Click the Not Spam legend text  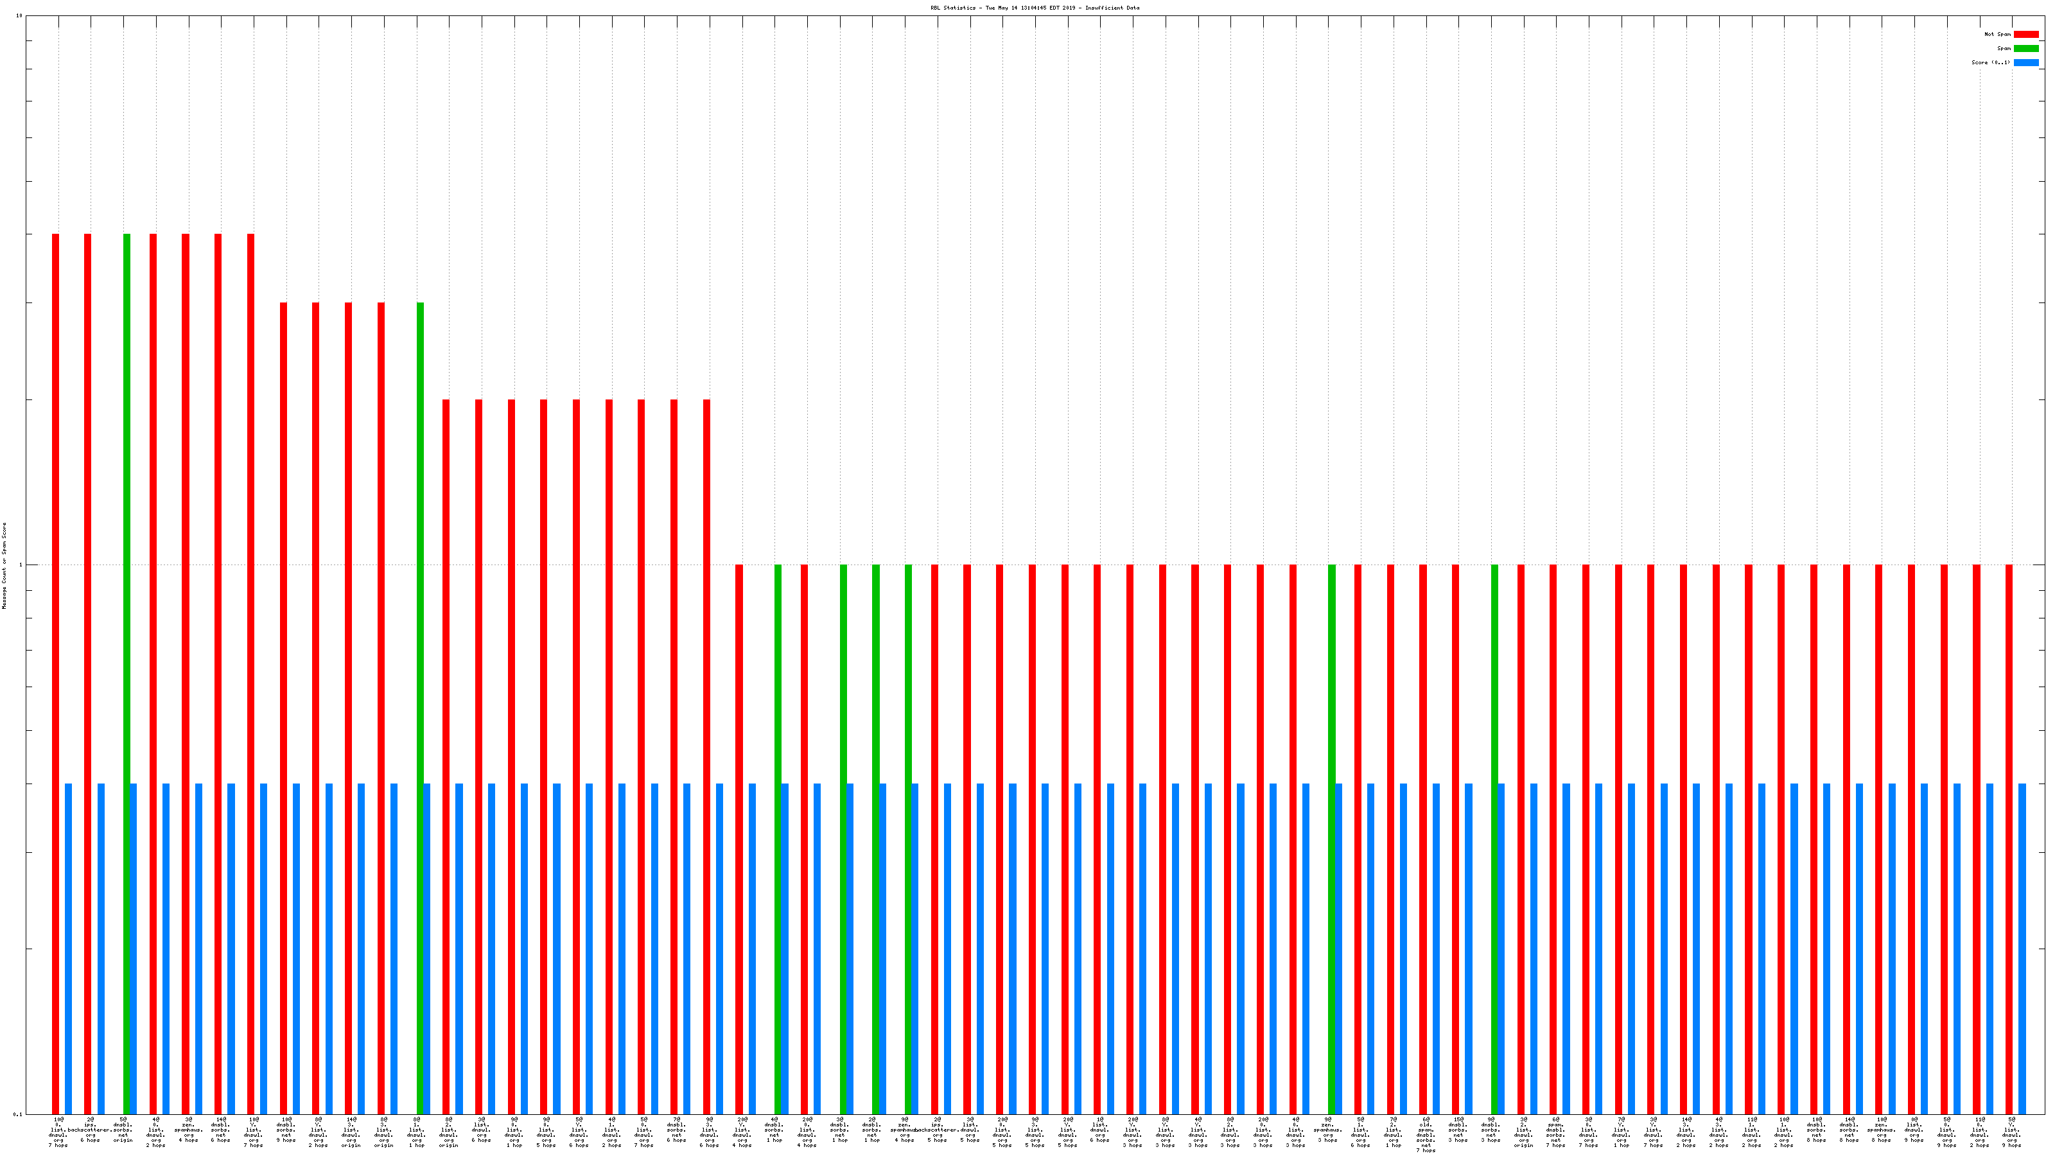(x=1998, y=34)
